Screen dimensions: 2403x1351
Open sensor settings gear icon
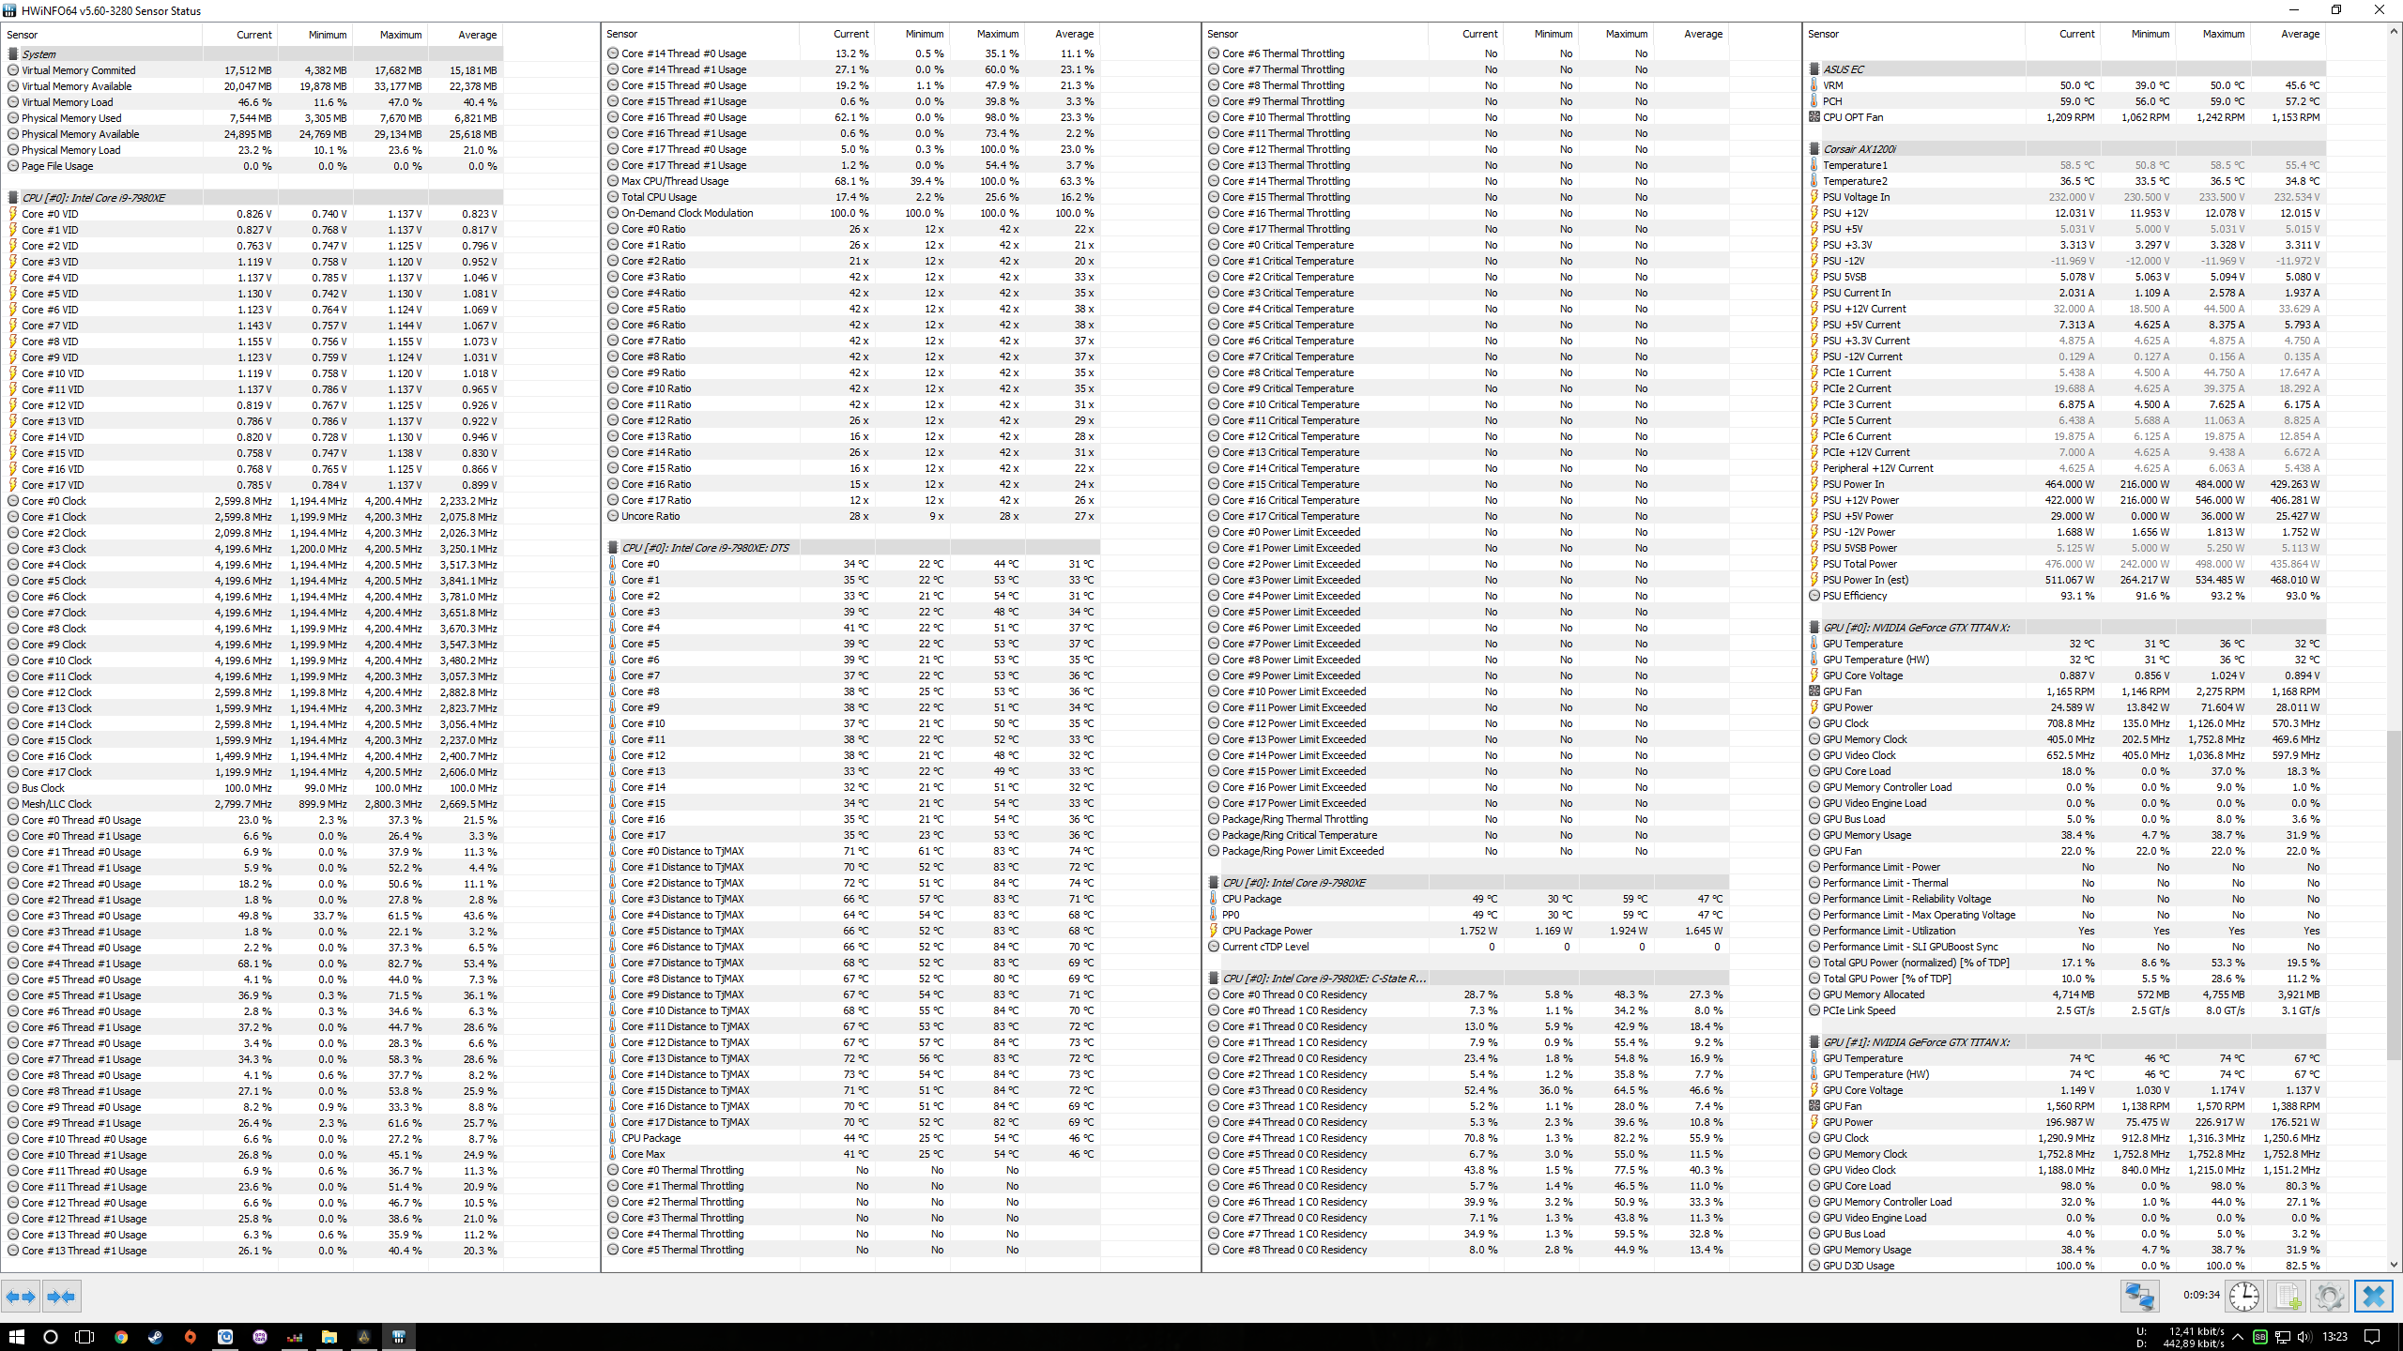pyautogui.click(x=2329, y=1297)
